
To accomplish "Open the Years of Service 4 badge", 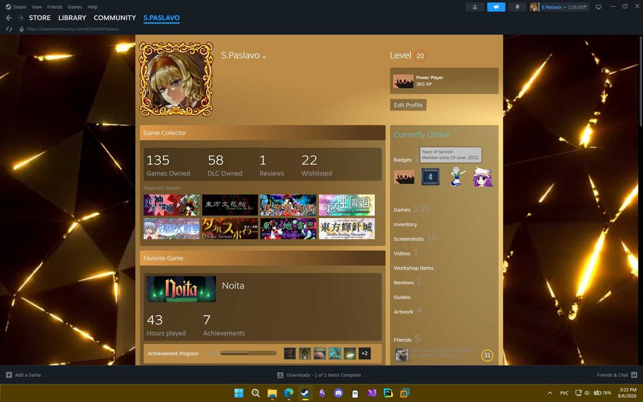I will coord(430,177).
